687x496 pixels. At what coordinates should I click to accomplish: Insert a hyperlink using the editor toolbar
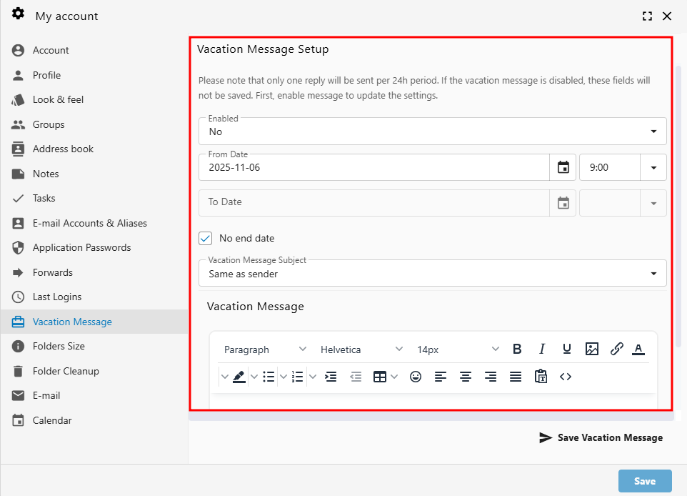click(616, 349)
